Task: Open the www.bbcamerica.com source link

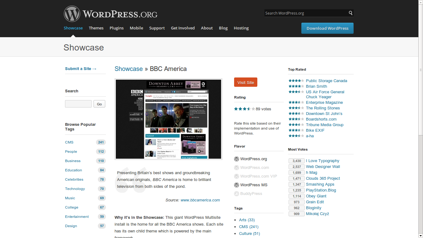Action: 200,200
